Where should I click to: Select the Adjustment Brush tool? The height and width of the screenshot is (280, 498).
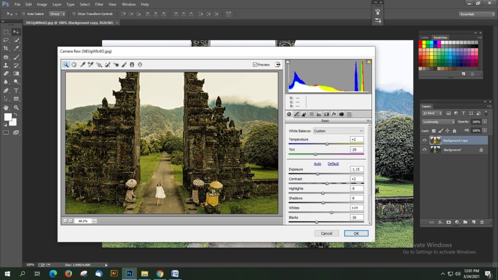[124, 65]
